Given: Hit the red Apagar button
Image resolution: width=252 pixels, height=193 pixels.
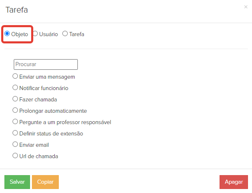Looking at the screenshot, I should pos(234,182).
